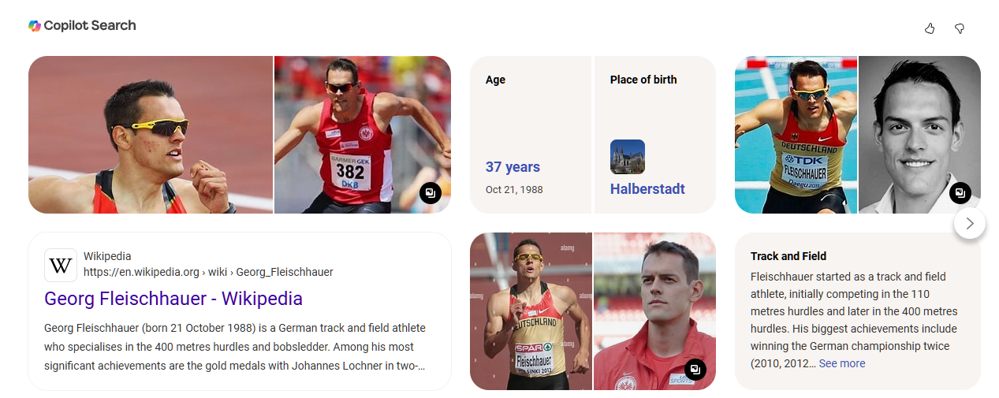Click the en.wikipedia.org URL breadcrumb
This screenshot has width=999, height=398.
point(208,272)
